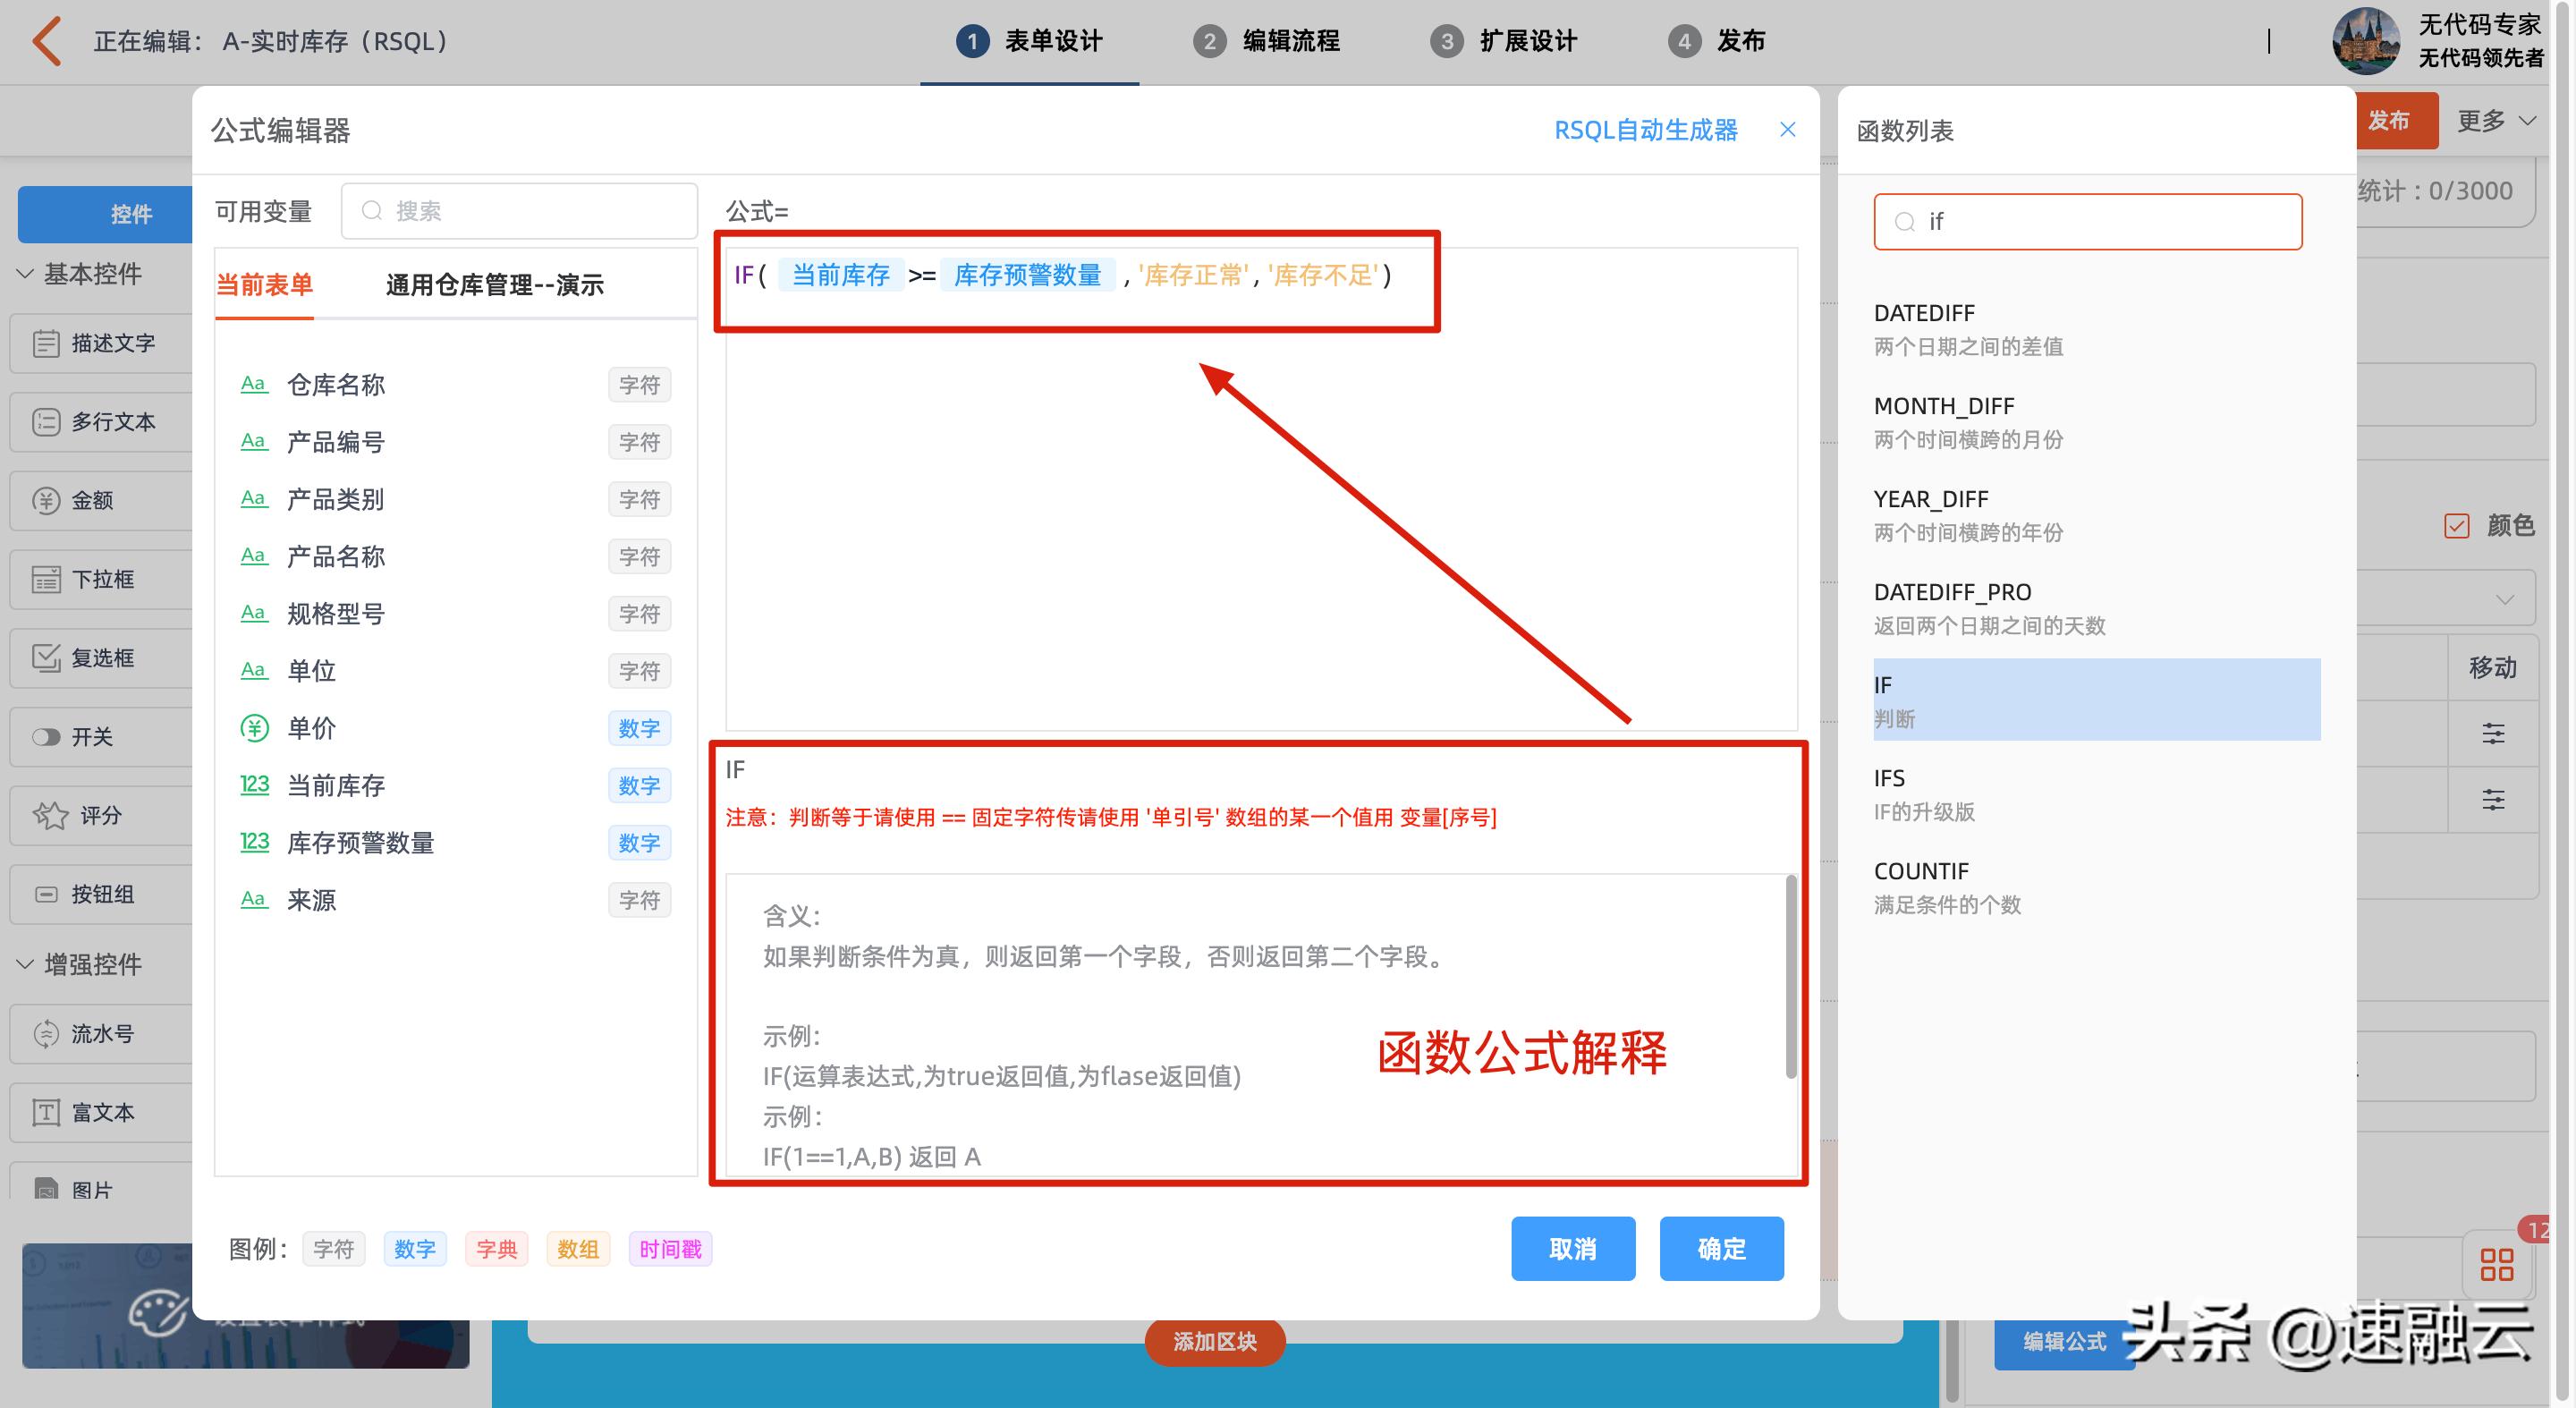
Task: Switch to the 通用仓库管理--演示 tab
Action: pos(495,285)
